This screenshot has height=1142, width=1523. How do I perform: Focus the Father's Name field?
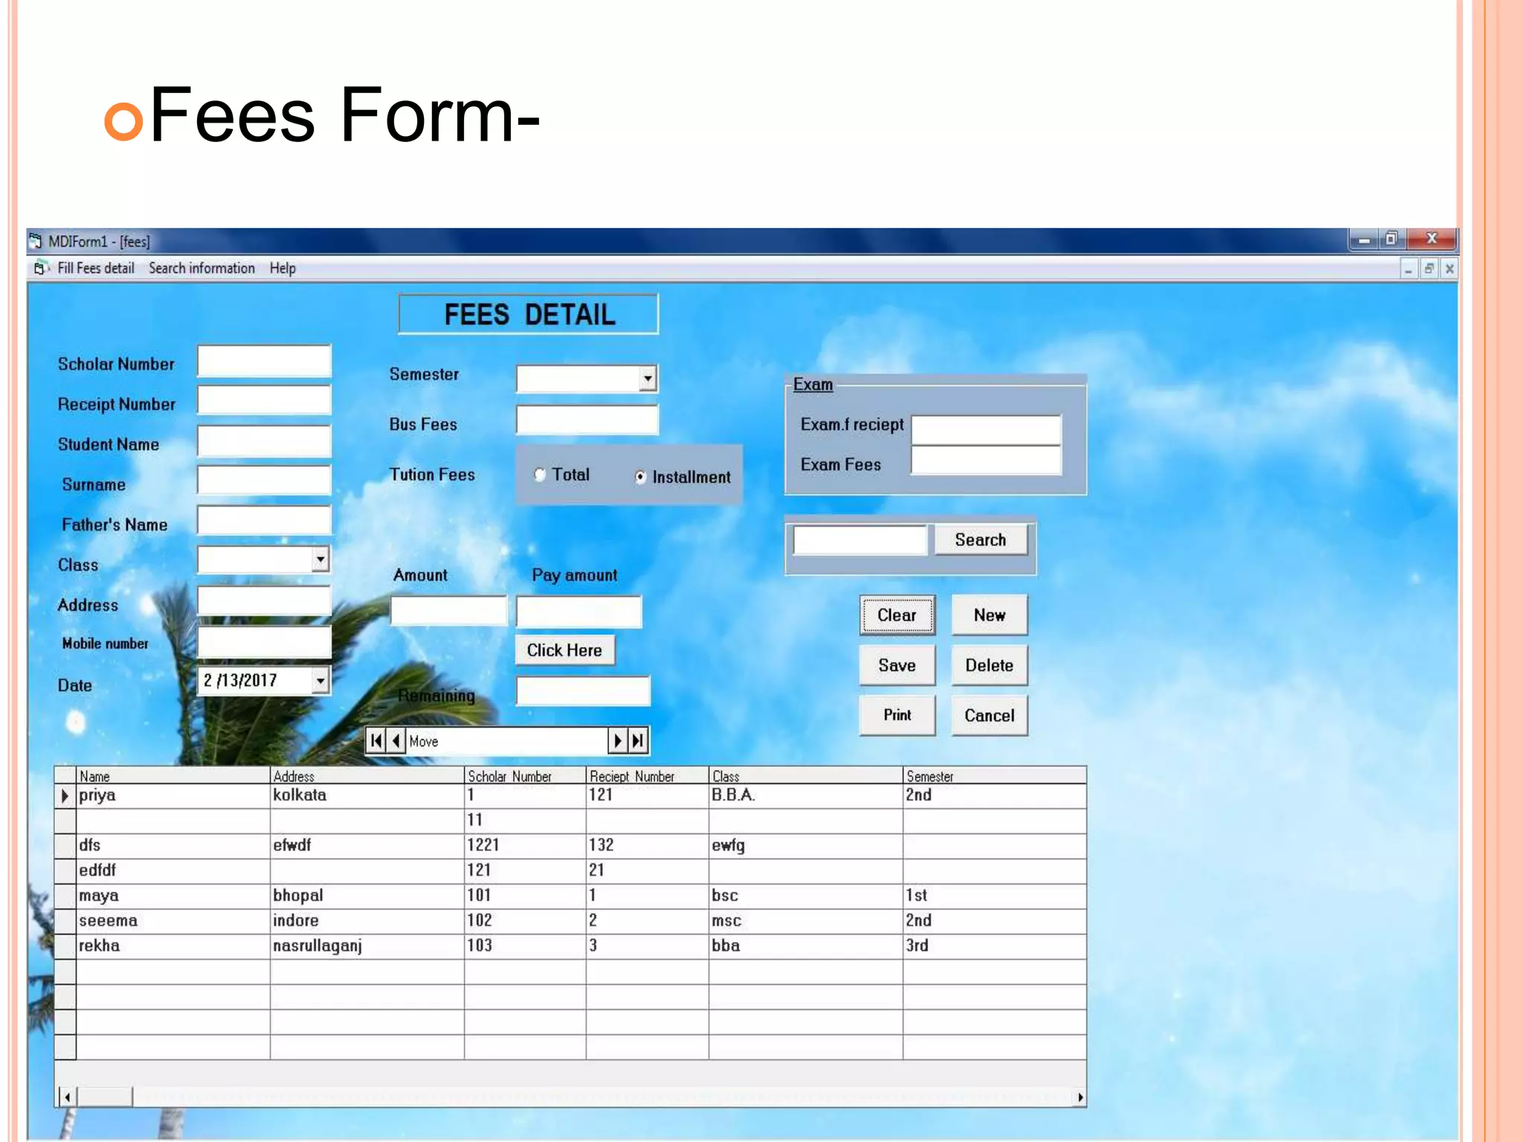click(264, 522)
